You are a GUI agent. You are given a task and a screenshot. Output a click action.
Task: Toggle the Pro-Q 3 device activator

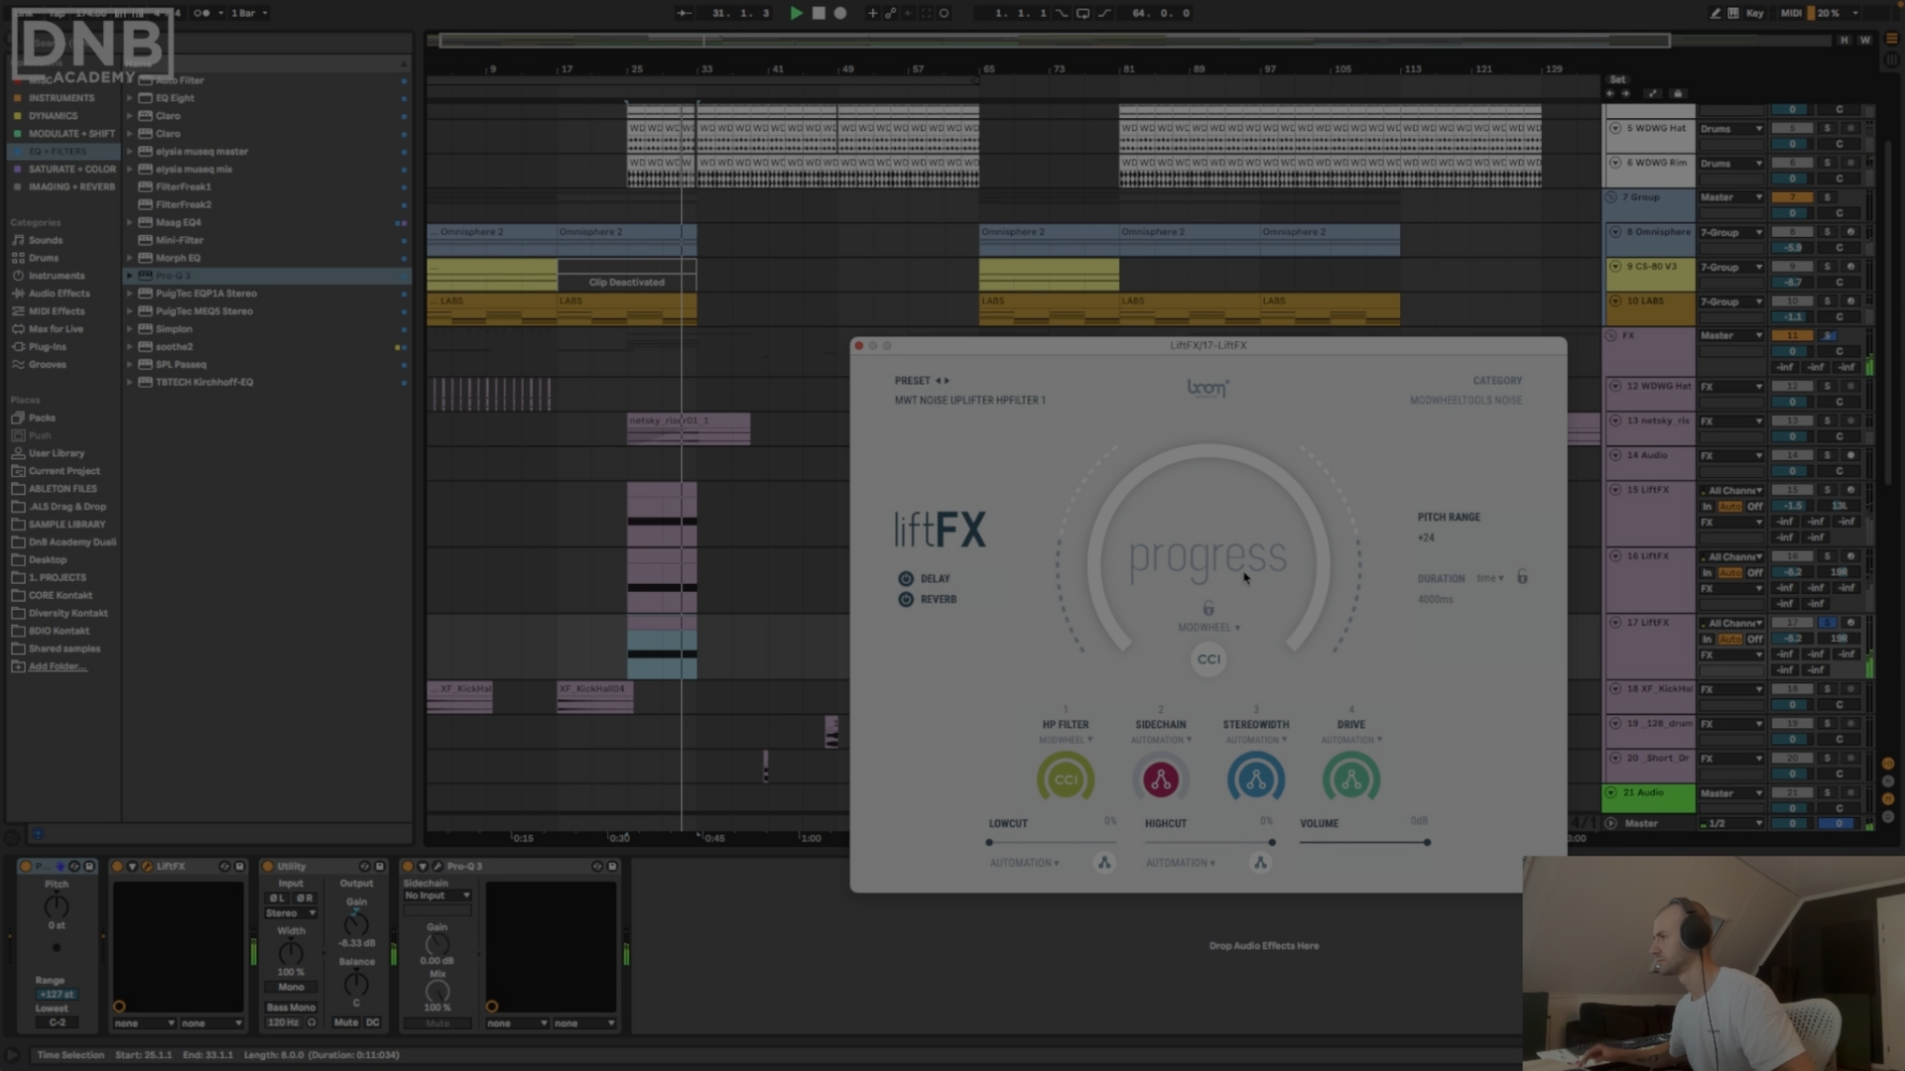pos(407,867)
